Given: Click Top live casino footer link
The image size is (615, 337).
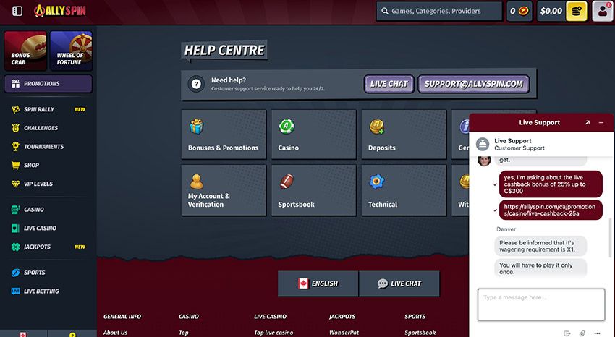Looking at the screenshot, I should point(273,333).
